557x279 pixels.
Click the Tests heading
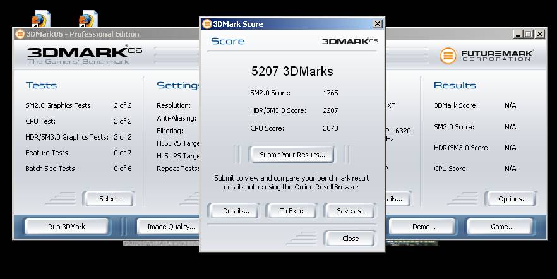point(41,86)
